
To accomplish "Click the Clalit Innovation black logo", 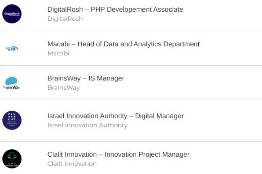I will tap(12, 159).
